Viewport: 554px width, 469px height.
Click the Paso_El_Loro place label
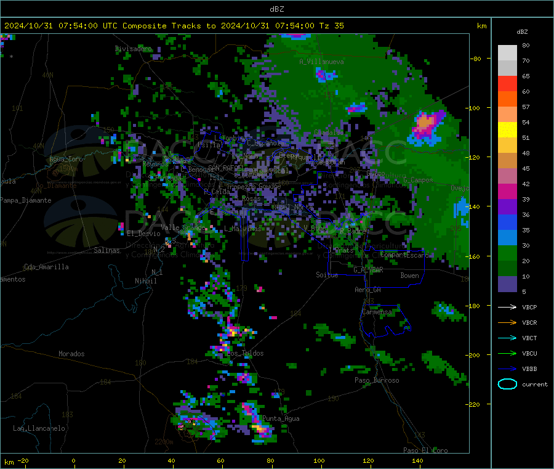click(x=425, y=451)
